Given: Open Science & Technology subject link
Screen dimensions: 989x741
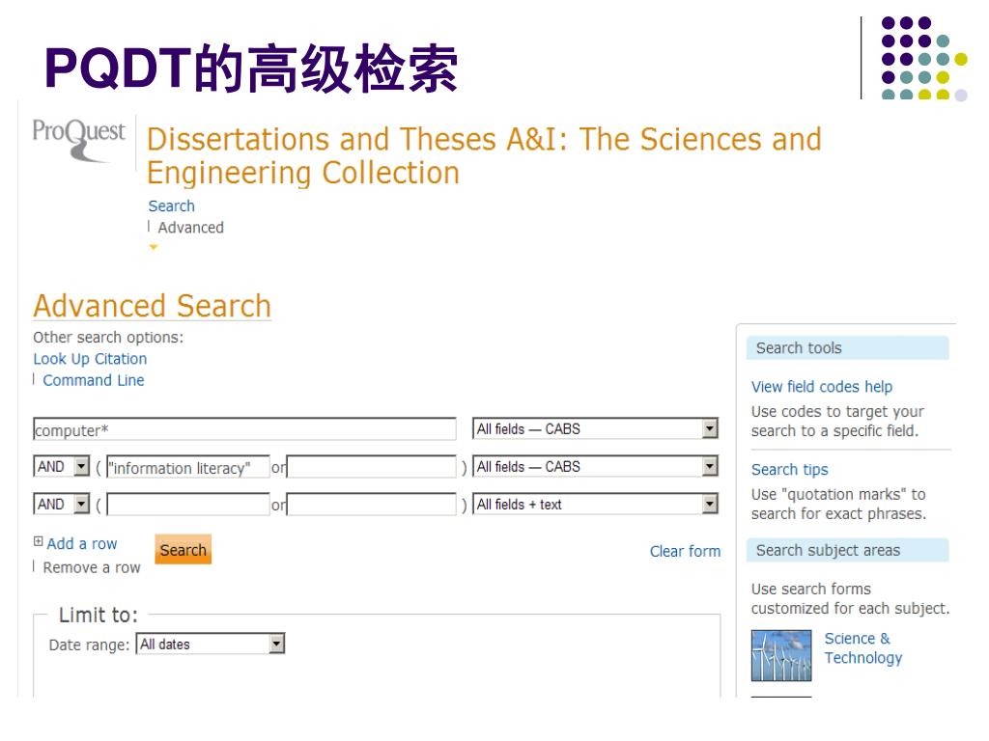Looking at the screenshot, I should pos(862,648).
